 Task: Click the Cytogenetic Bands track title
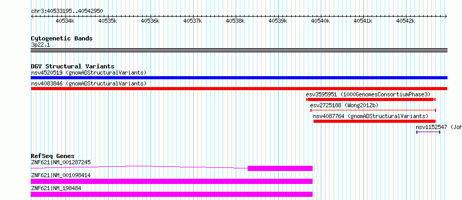click(62, 38)
